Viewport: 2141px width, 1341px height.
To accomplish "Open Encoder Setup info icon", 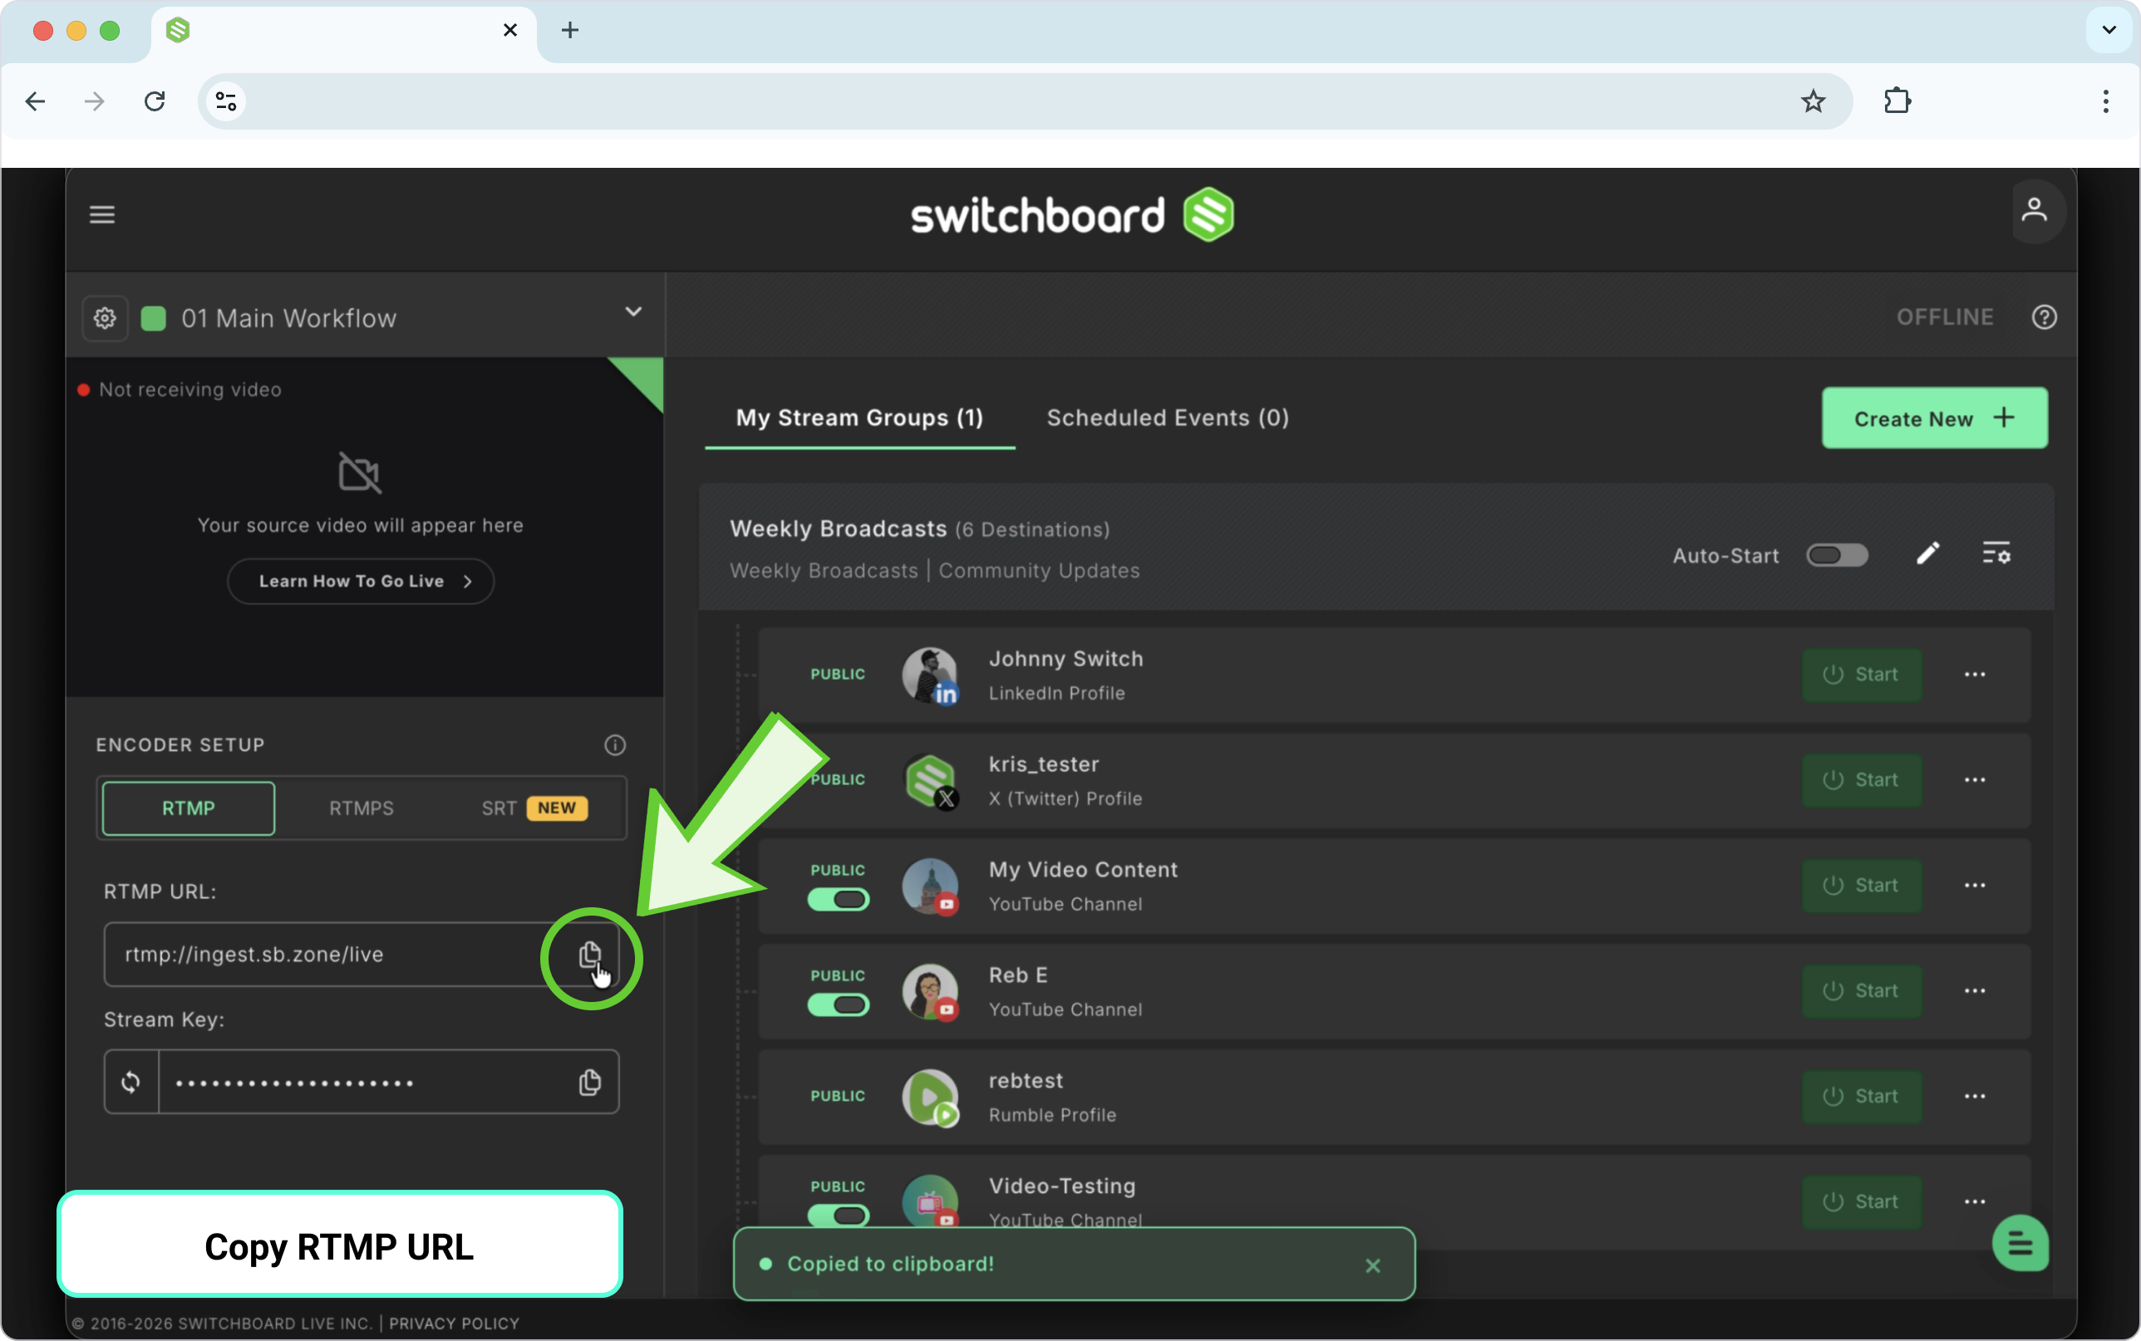I will (615, 745).
